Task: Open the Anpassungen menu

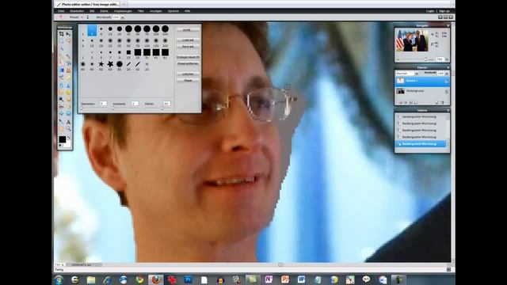Action: click(123, 11)
